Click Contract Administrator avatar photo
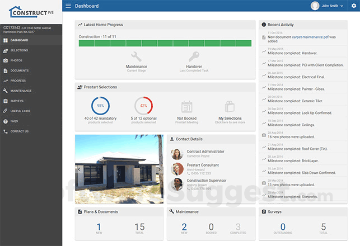 [177, 154]
